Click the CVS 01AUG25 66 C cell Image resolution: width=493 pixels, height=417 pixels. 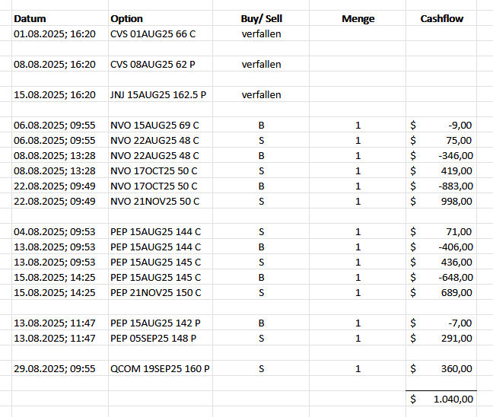pyautogui.click(x=152, y=34)
